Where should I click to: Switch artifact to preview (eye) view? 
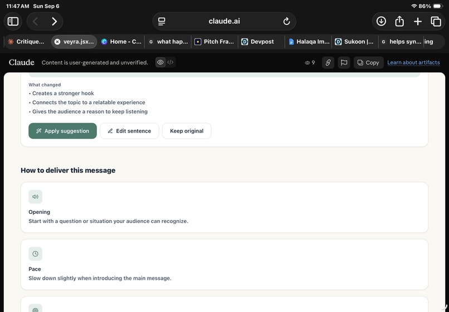[160, 62]
